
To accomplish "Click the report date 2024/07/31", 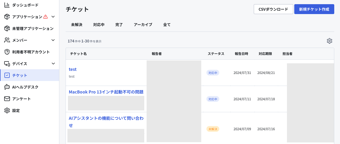I will tap(242, 73).
